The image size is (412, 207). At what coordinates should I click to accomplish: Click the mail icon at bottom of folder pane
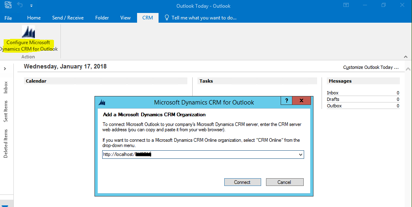[x=5, y=206]
